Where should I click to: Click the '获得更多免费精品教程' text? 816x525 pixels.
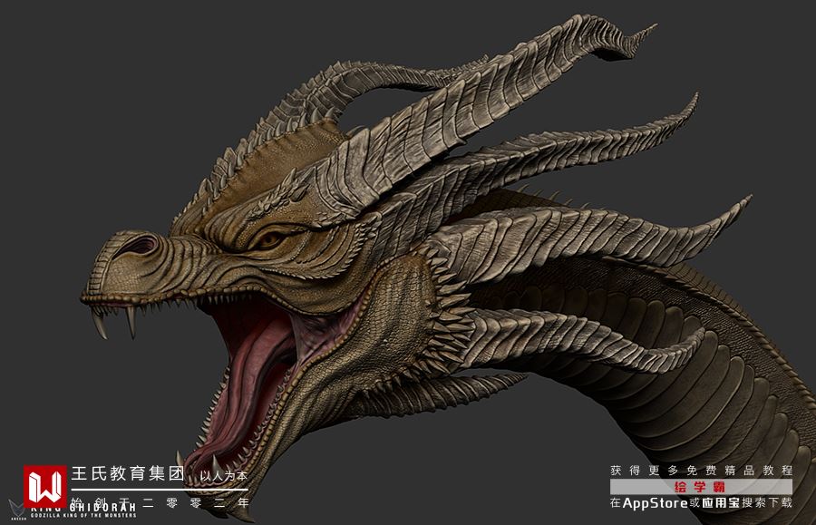point(701,471)
